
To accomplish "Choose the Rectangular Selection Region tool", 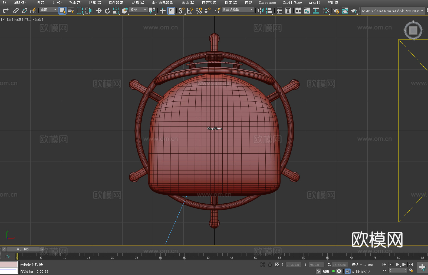I will [x=80, y=11].
